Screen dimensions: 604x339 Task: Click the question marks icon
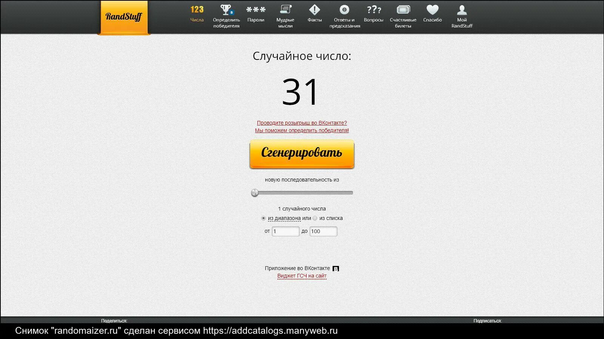(x=374, y=9)
